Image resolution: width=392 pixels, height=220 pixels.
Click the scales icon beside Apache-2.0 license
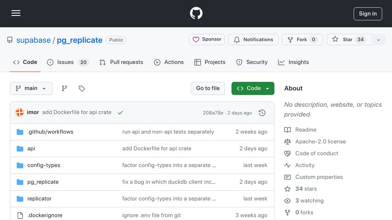[287, 142]
